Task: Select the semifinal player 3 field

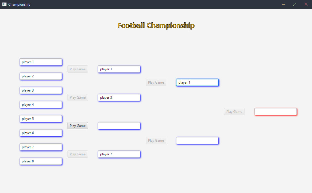Action: (119, 97)
